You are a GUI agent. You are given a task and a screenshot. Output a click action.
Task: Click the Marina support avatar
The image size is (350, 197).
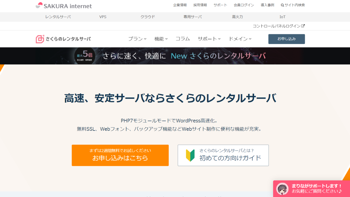click(x=282, y=189)
